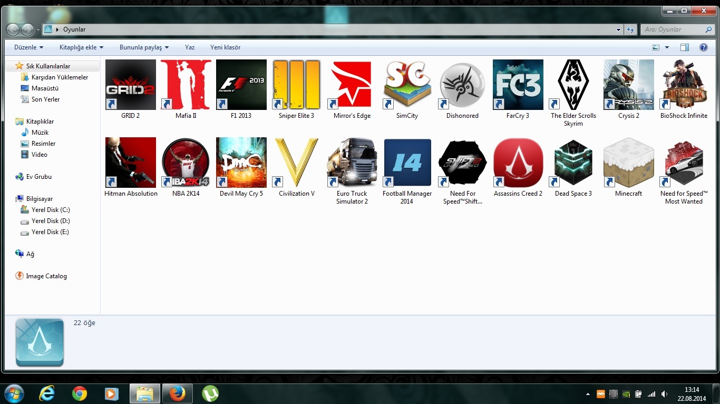
Task: Open the Düzenle dropdown menu
Action: pyautogui.click(x=29, y=47)
